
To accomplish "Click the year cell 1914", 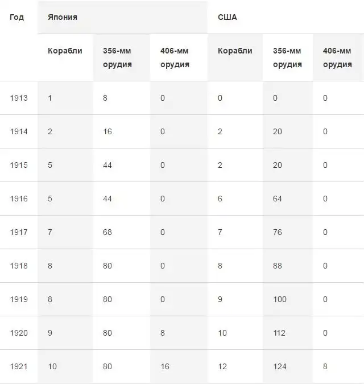I will pos(19,131).
